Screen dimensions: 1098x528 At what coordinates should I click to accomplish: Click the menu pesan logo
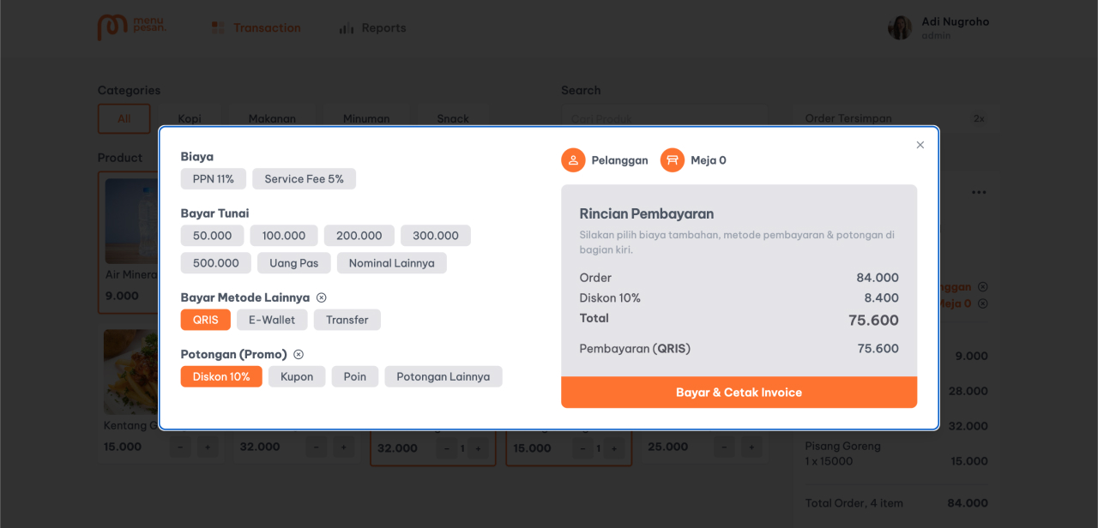coord(132,27)
